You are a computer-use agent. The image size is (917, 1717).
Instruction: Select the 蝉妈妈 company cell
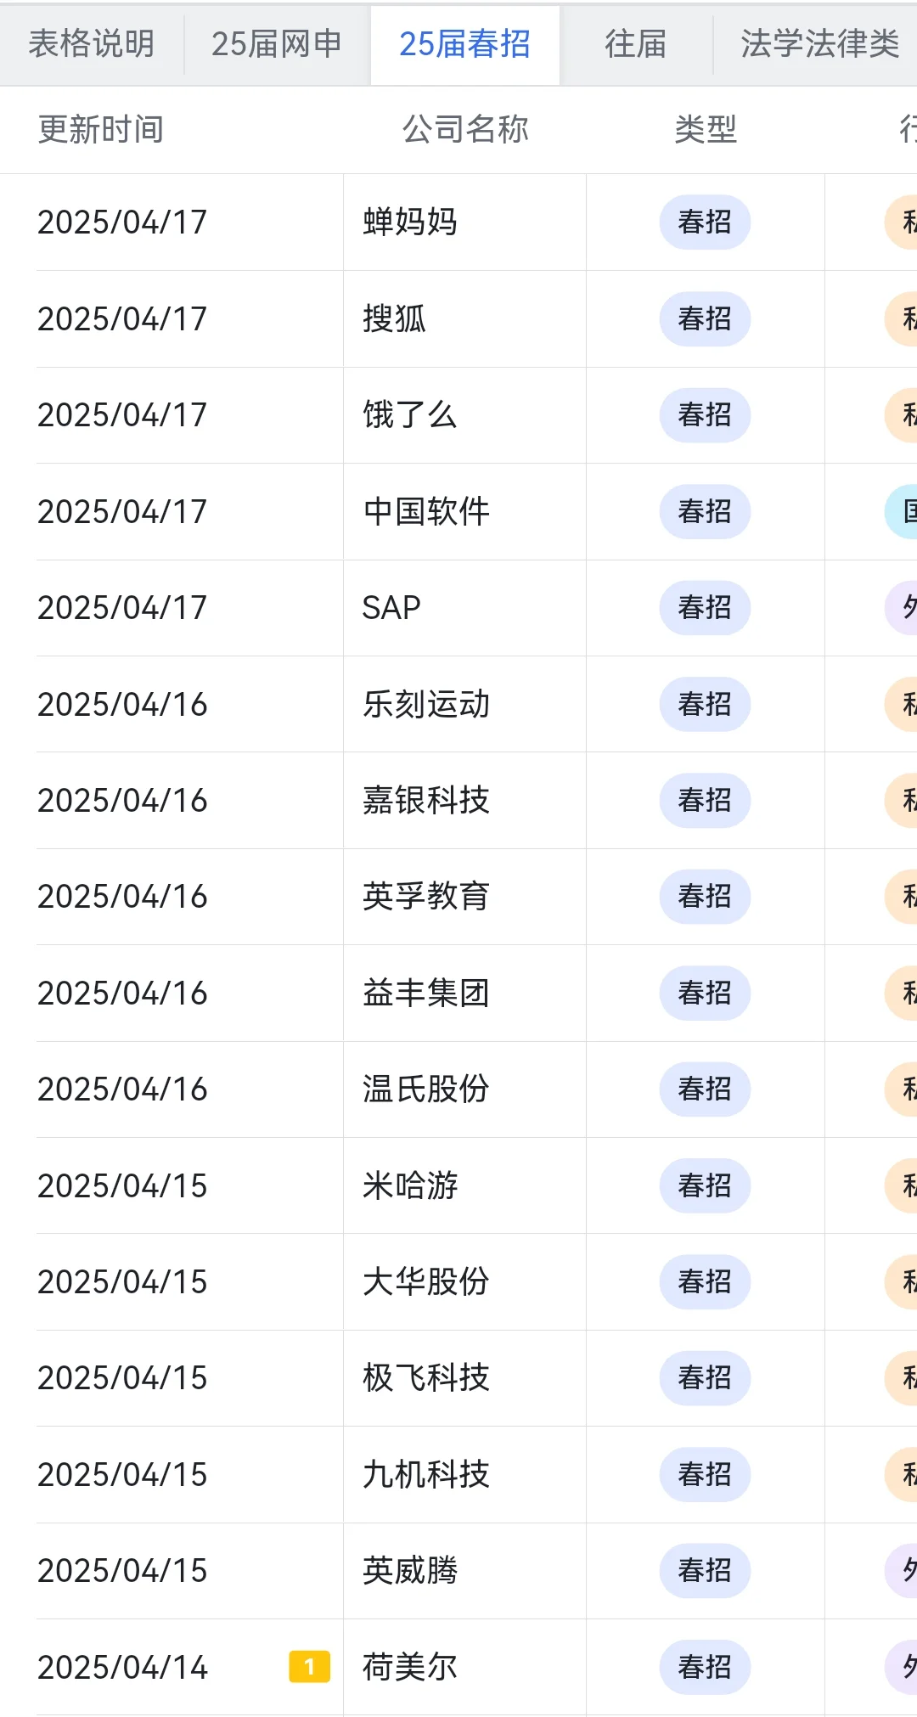(464, 222)
